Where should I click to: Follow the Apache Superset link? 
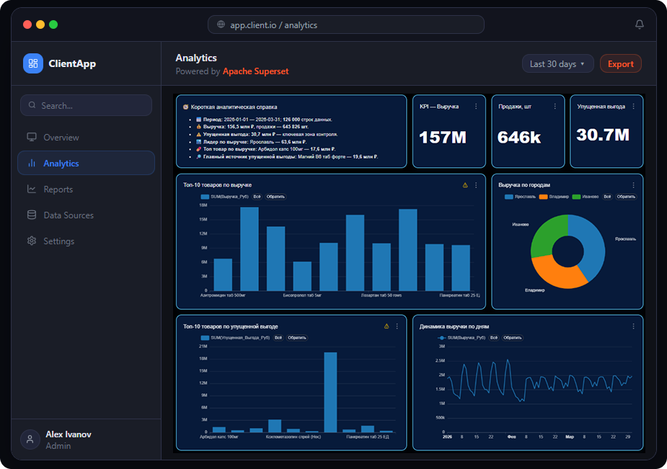[x=256, y=71]
